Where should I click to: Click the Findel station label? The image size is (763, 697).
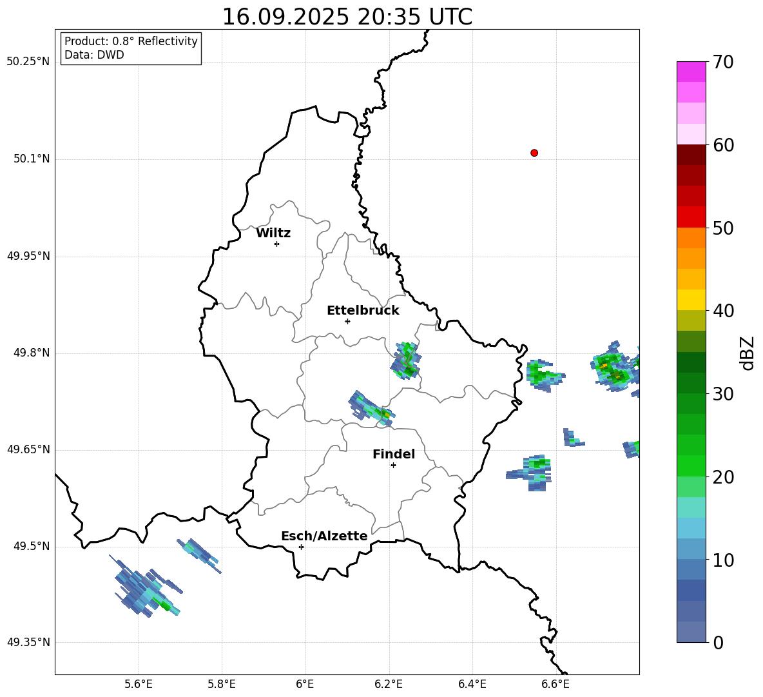pyautogui.click(x=394, y=454)
